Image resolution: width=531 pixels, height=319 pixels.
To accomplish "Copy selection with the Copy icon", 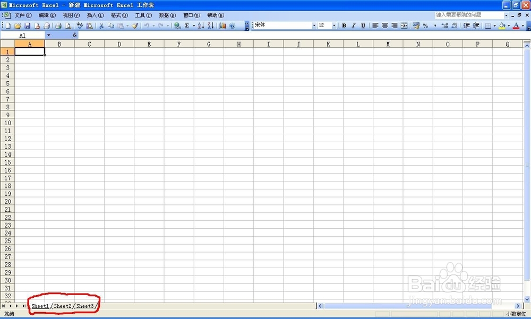I will [x=111, y=25].
